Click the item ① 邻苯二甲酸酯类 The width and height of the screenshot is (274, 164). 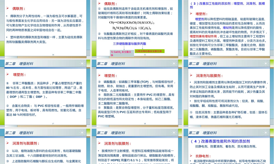[x=21, y=83]
